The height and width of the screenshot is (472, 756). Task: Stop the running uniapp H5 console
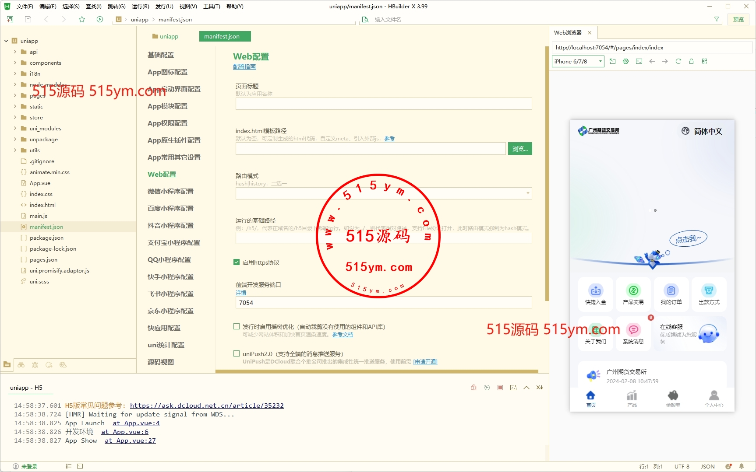pyautogui.click(x=500, y=388)
